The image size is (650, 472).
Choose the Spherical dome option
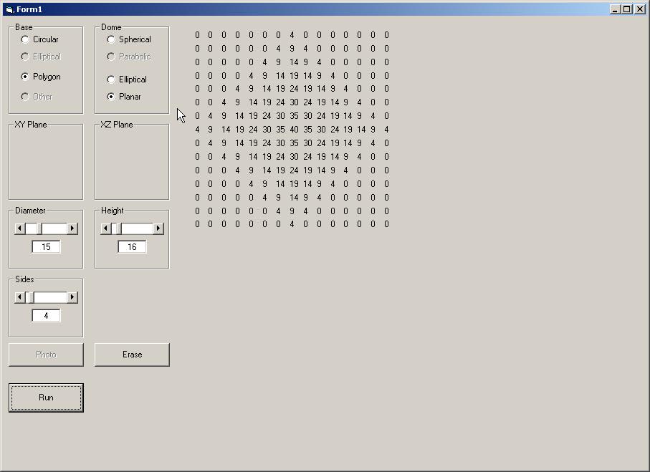129,39
